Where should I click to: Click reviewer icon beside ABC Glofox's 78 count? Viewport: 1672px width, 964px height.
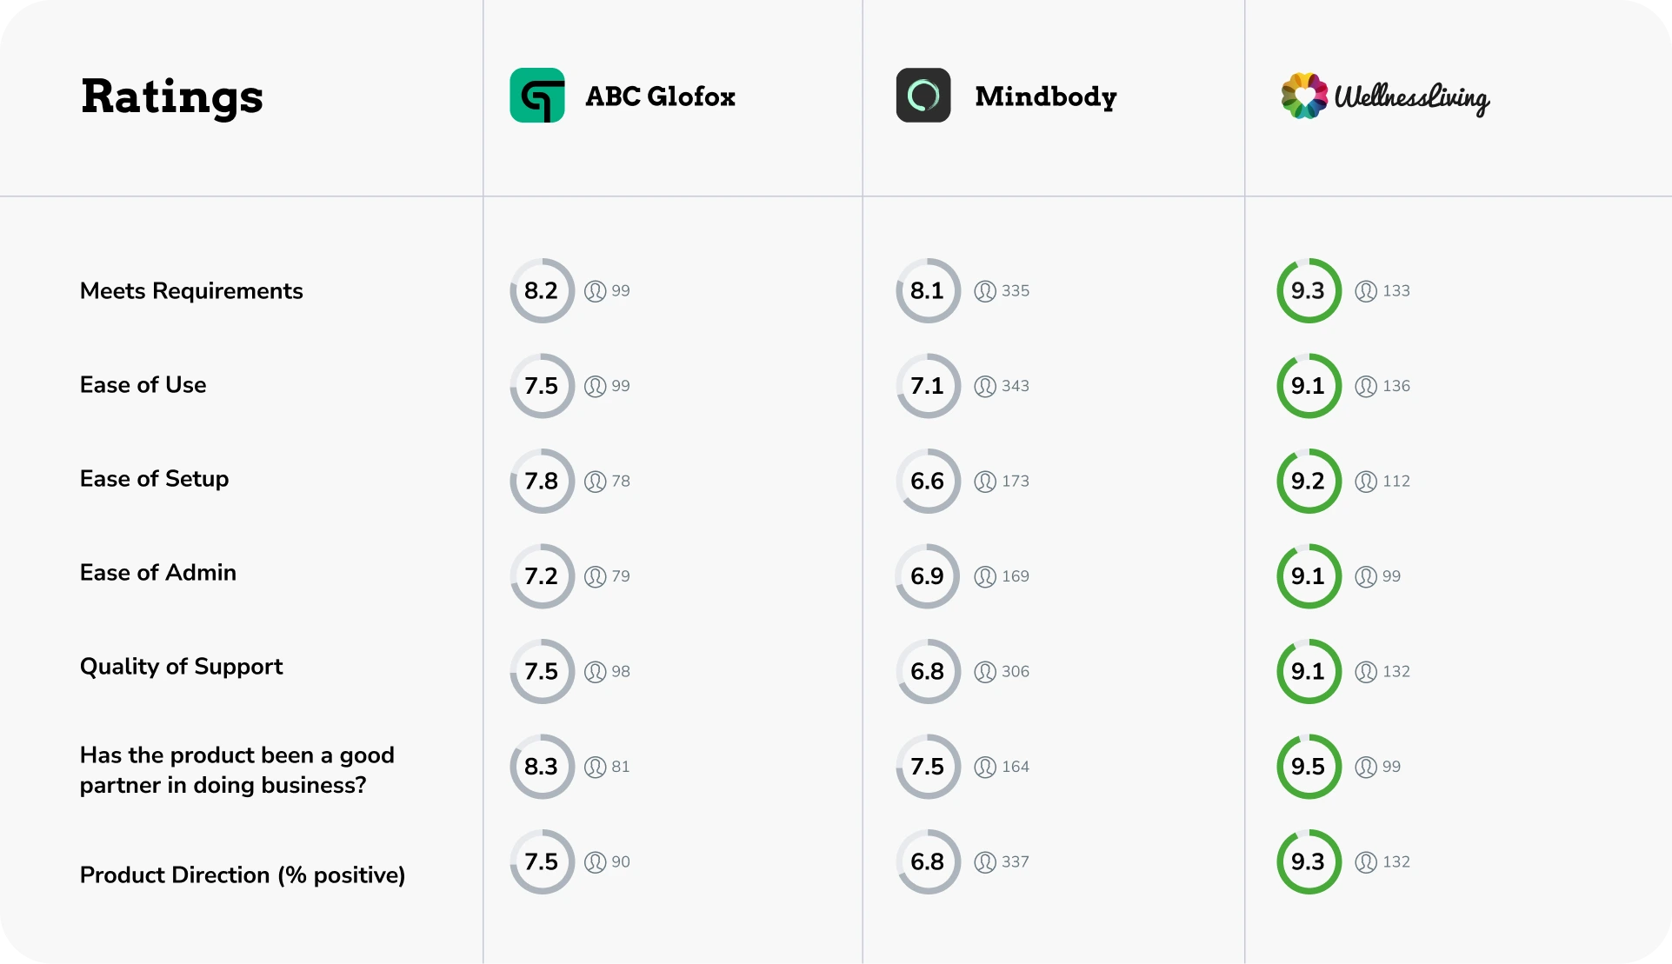point(595,482)
